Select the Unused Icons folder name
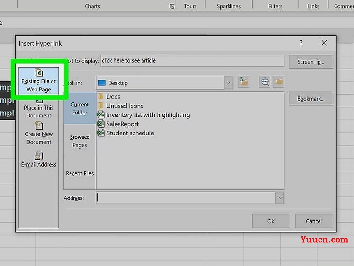Screen dimensions: 354x266 pos(125,106)
